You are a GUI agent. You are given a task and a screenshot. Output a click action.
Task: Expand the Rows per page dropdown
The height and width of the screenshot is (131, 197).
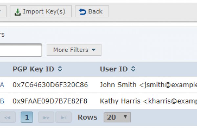pyautogui.click(x=117, y=117)
